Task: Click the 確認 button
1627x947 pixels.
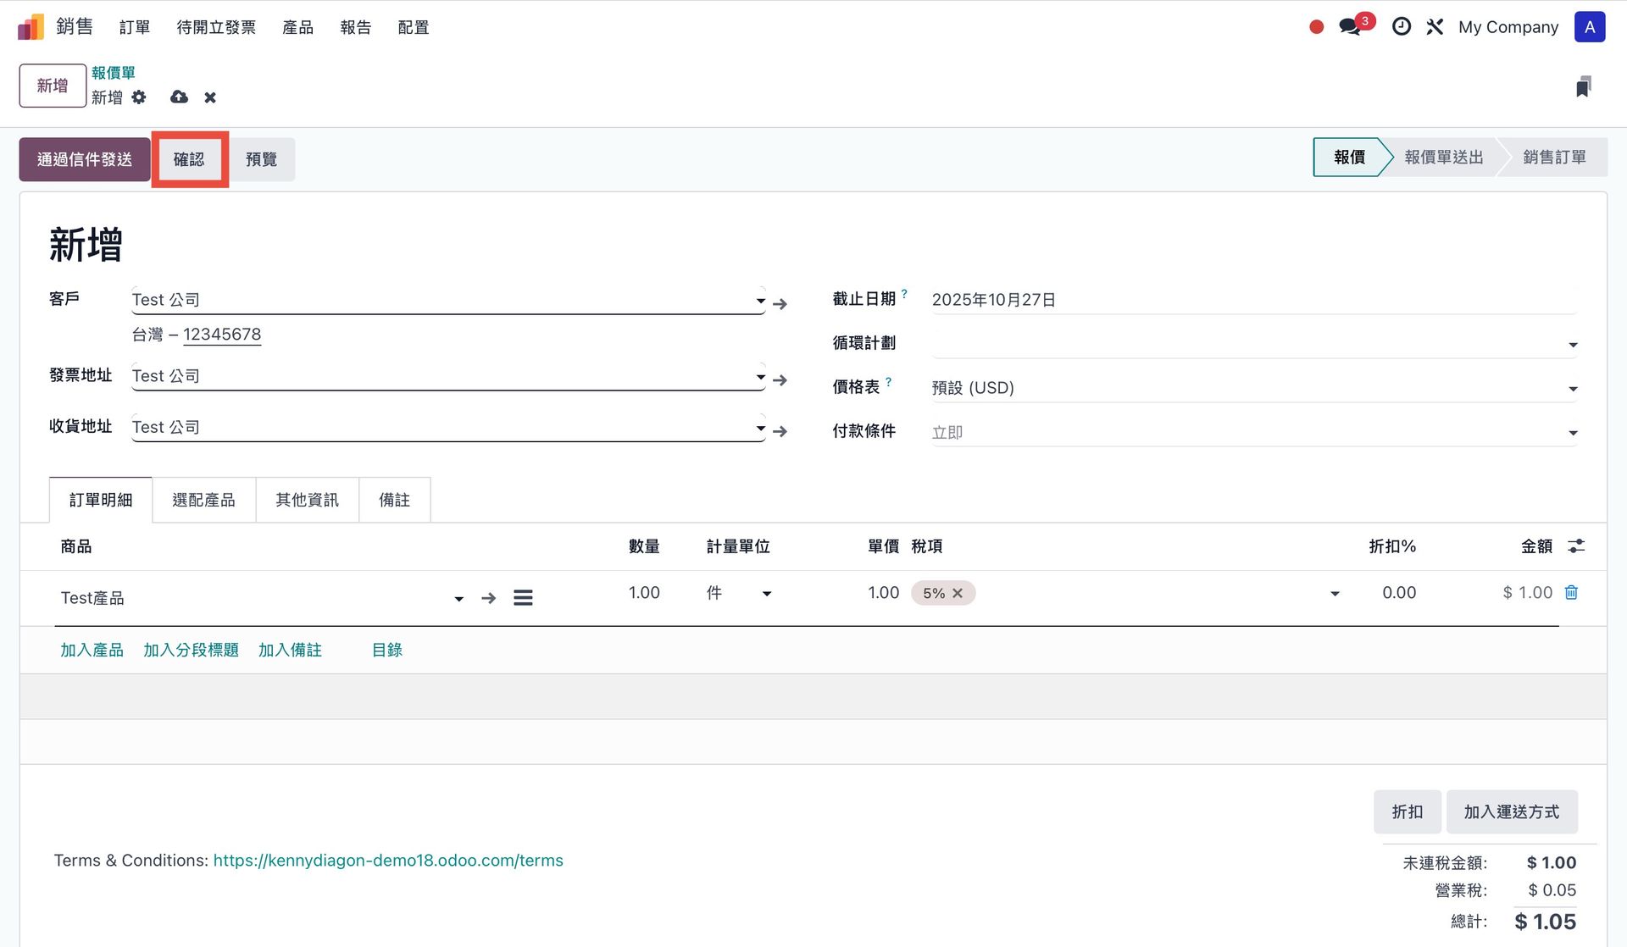Action: (189, 159)
